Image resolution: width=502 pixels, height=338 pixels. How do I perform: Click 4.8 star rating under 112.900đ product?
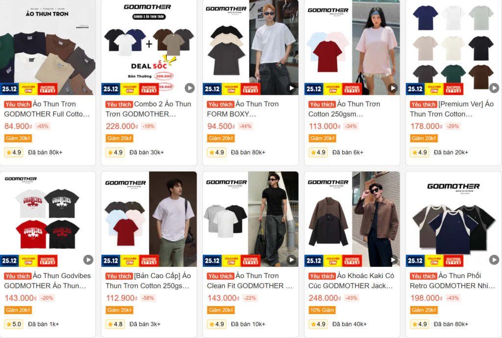[115, 324]
